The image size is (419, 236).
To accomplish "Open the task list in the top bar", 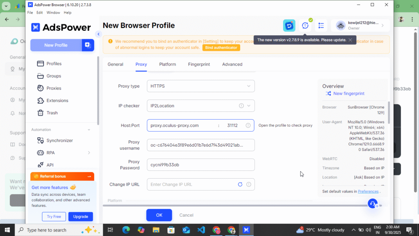I will (x=321, y=25).
